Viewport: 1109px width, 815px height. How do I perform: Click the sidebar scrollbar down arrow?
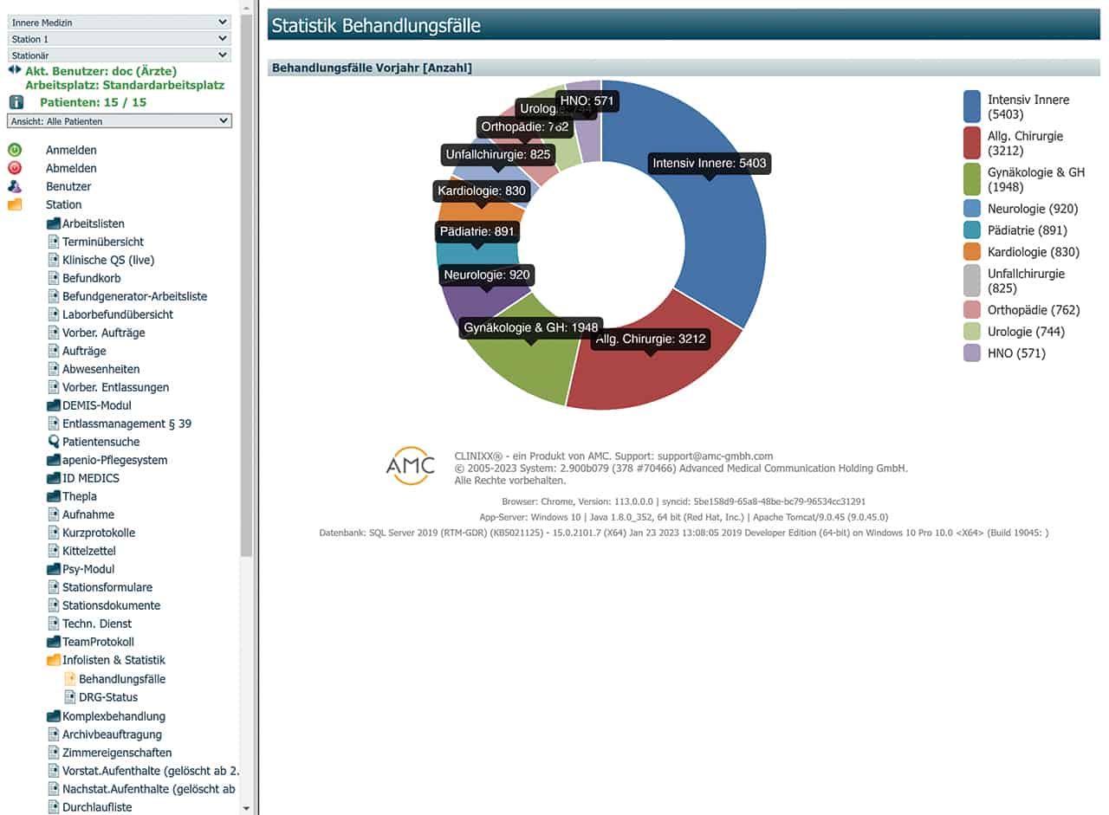pyautogui.click(x=247, y=808)
